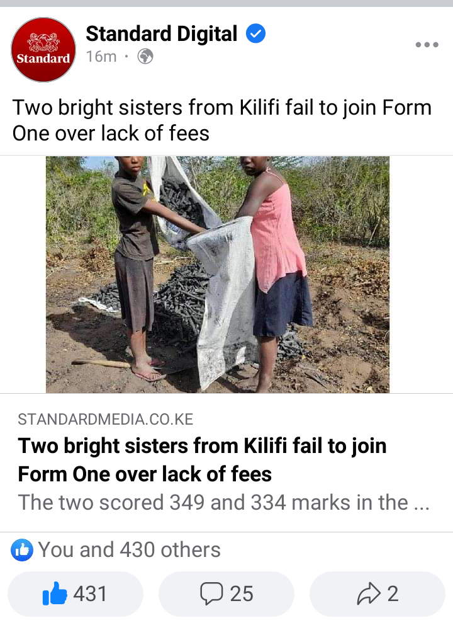Click the 16m post timestamp
Image resolution: width=453 pixels, height=625 pixels.
click(101, 57)
